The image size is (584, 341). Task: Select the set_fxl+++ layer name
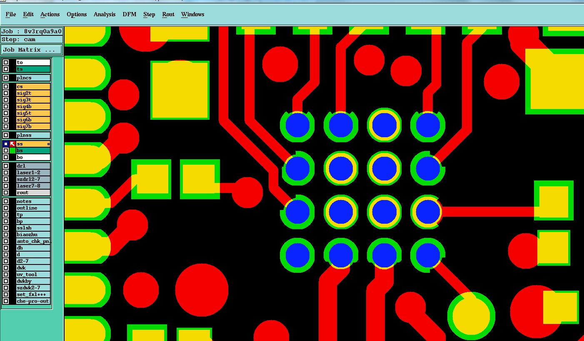click(x=33, y=294)
